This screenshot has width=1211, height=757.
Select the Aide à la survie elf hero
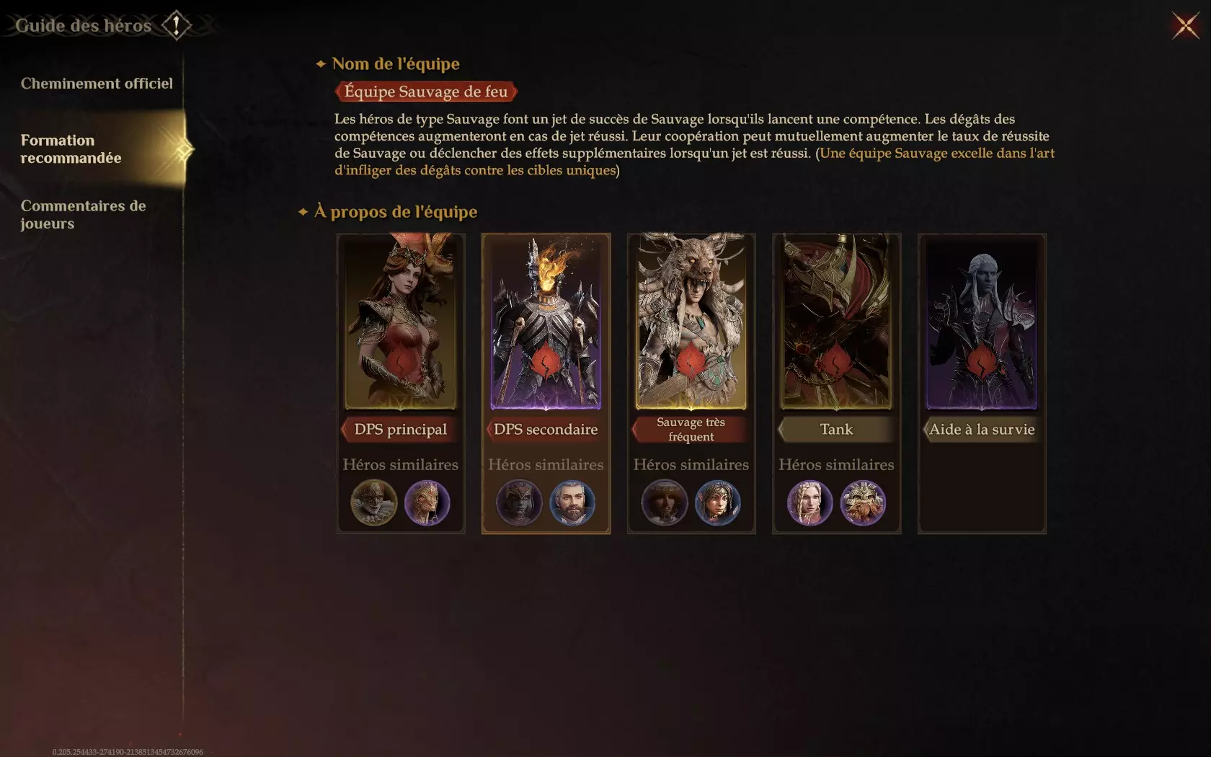[982, 322]
